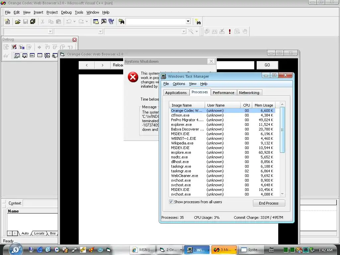Open the Tools menu in Visual C++
340x255 pixels.
point(79,12)
